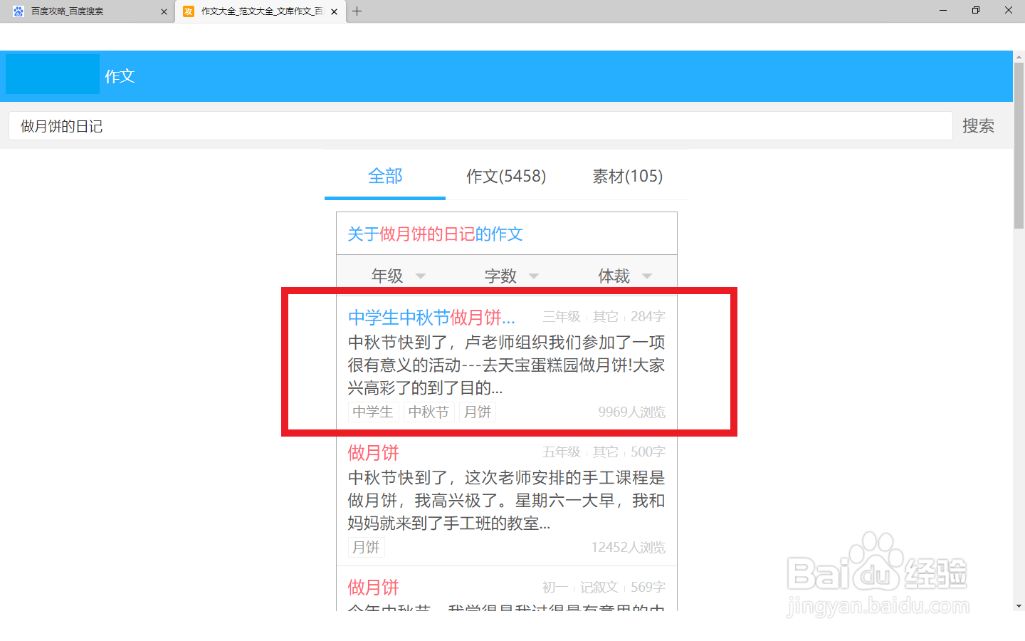Click the scrollbar down arrow
This screenshot has width=1025, height=641.
click(x=1019, y=605)
